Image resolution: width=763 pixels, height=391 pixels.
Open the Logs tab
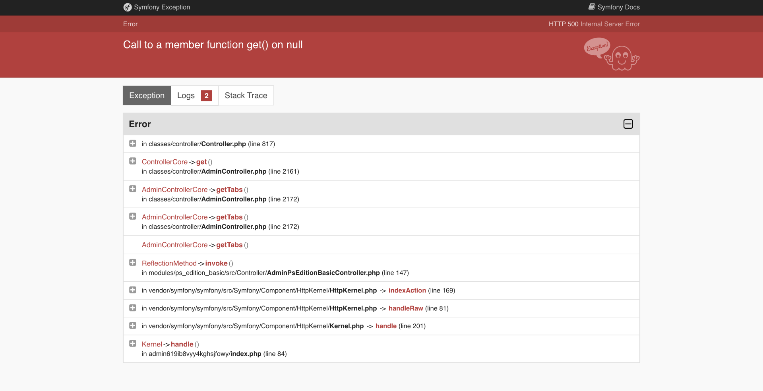[x=194, y=95]
